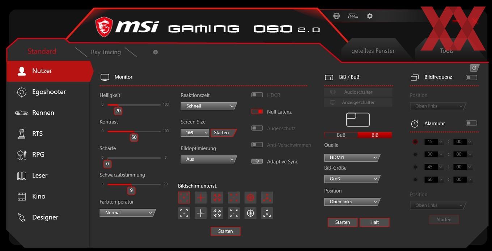Screen dimensions: 492x251
Task: Open minutes dropdown showing 15
Action: (434, 142)
